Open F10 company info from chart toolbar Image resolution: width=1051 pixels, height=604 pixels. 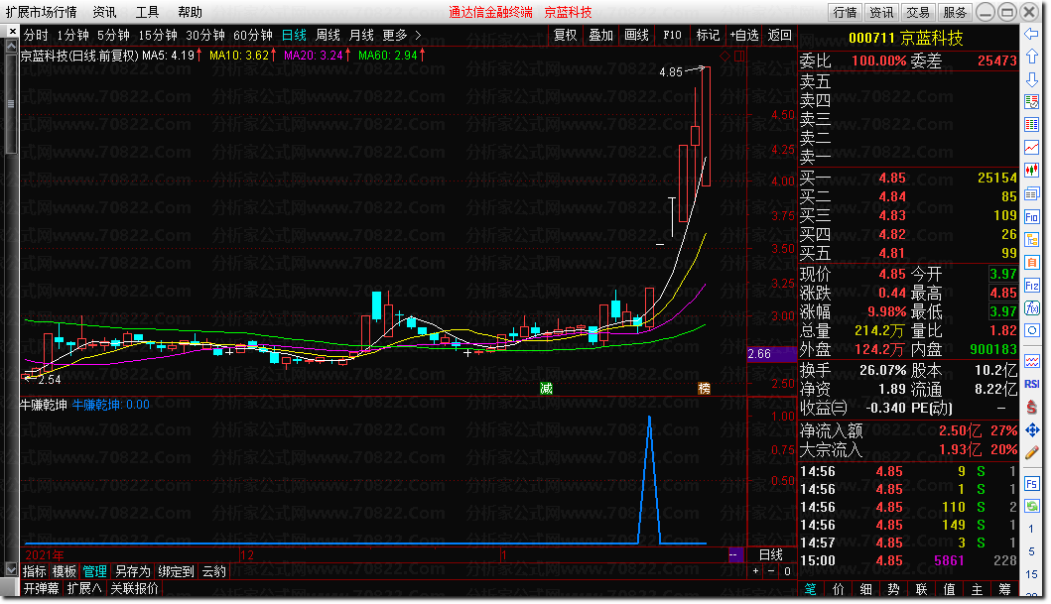tap(672, 36)
